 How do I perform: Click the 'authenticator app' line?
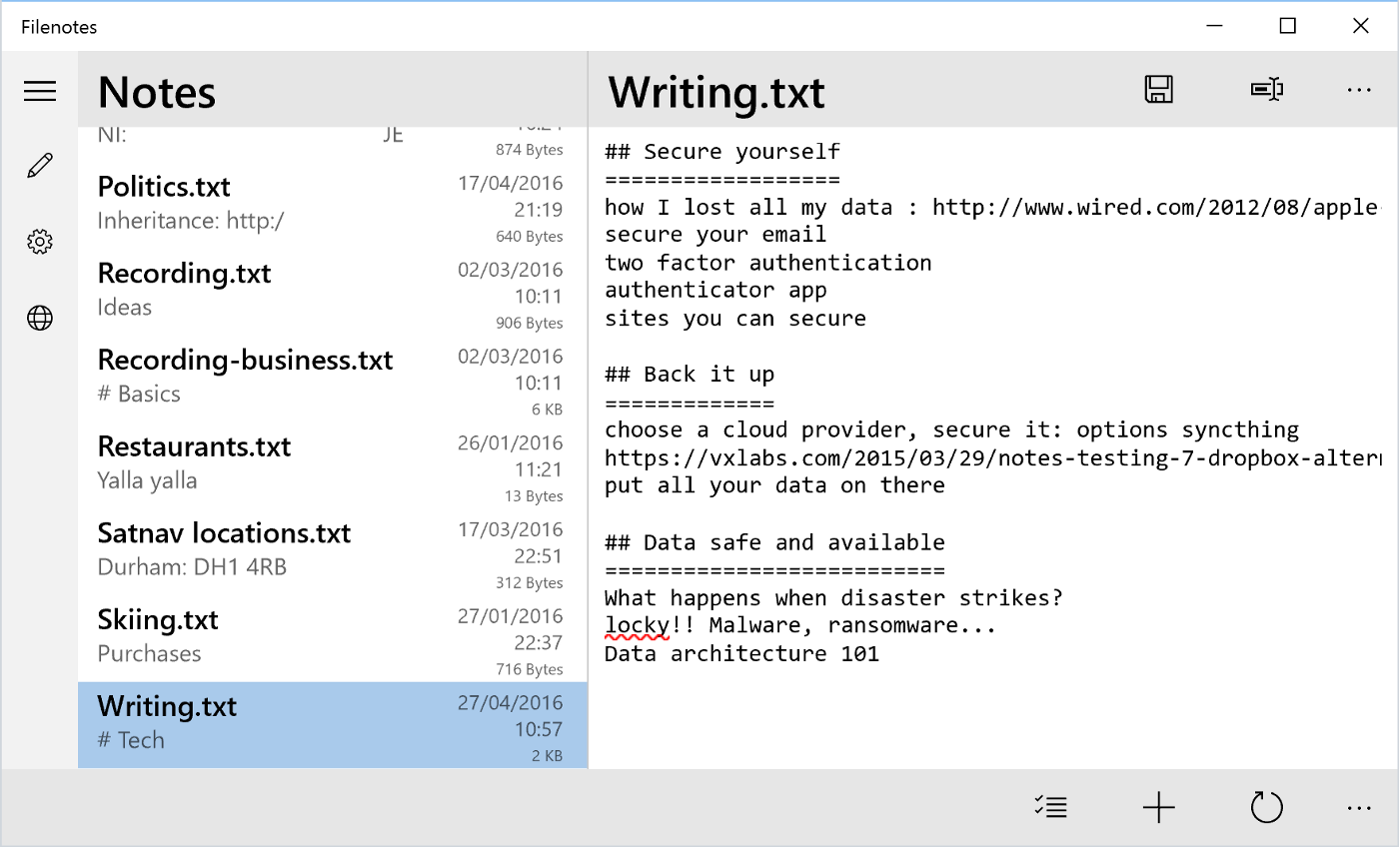(x=715, y=291)
